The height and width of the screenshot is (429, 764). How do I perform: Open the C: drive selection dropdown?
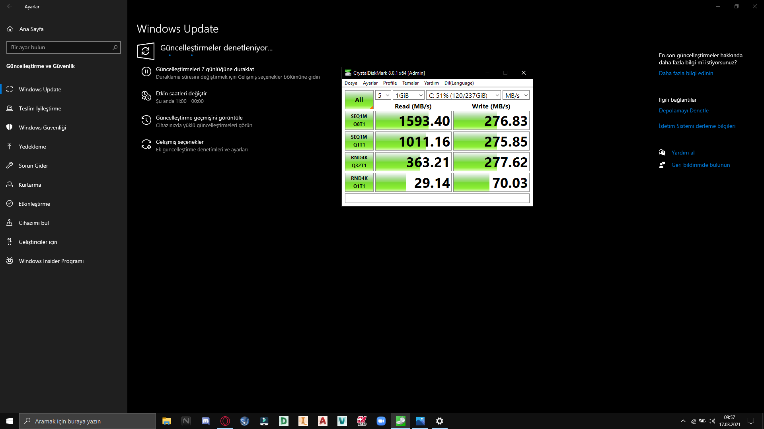(x=464, y=95)
